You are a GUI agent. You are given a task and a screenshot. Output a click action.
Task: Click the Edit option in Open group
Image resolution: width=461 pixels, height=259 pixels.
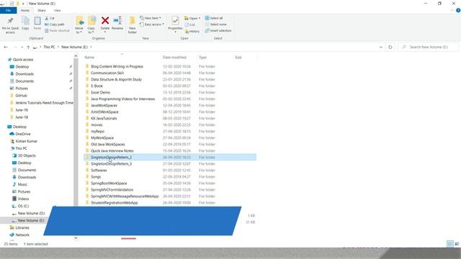(190, 24)
